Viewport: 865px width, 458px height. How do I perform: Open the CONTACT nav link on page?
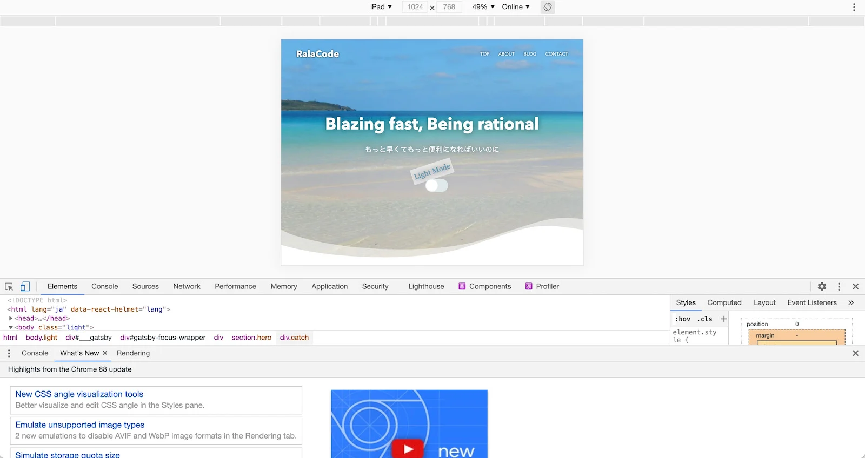tap(556, 54)
